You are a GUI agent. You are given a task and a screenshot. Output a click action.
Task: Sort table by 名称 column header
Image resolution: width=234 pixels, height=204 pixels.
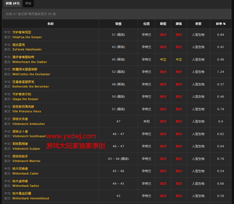(51, 24)
